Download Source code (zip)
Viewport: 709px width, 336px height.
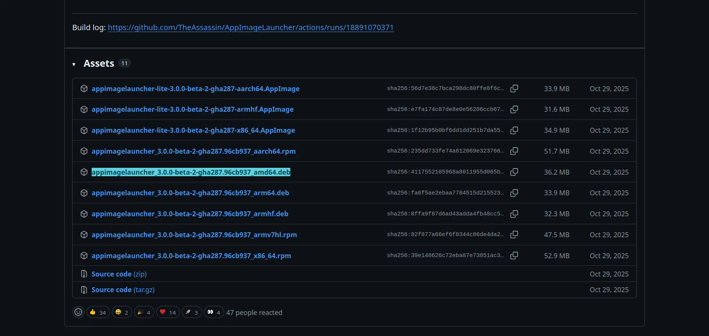pos(119,274)
